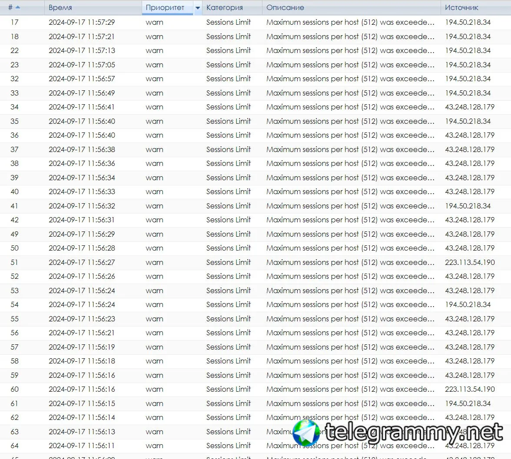Click source IP in row 34
The image size is (511, 459).
click(x=470, y=107)
